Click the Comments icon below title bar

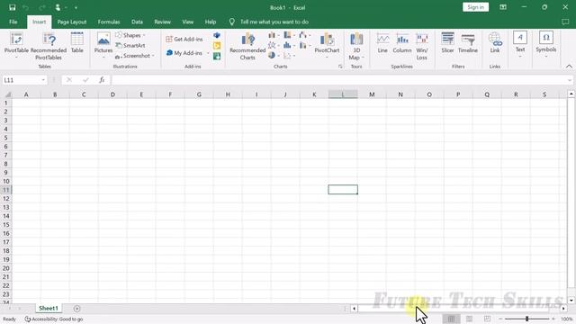[565, 22]
